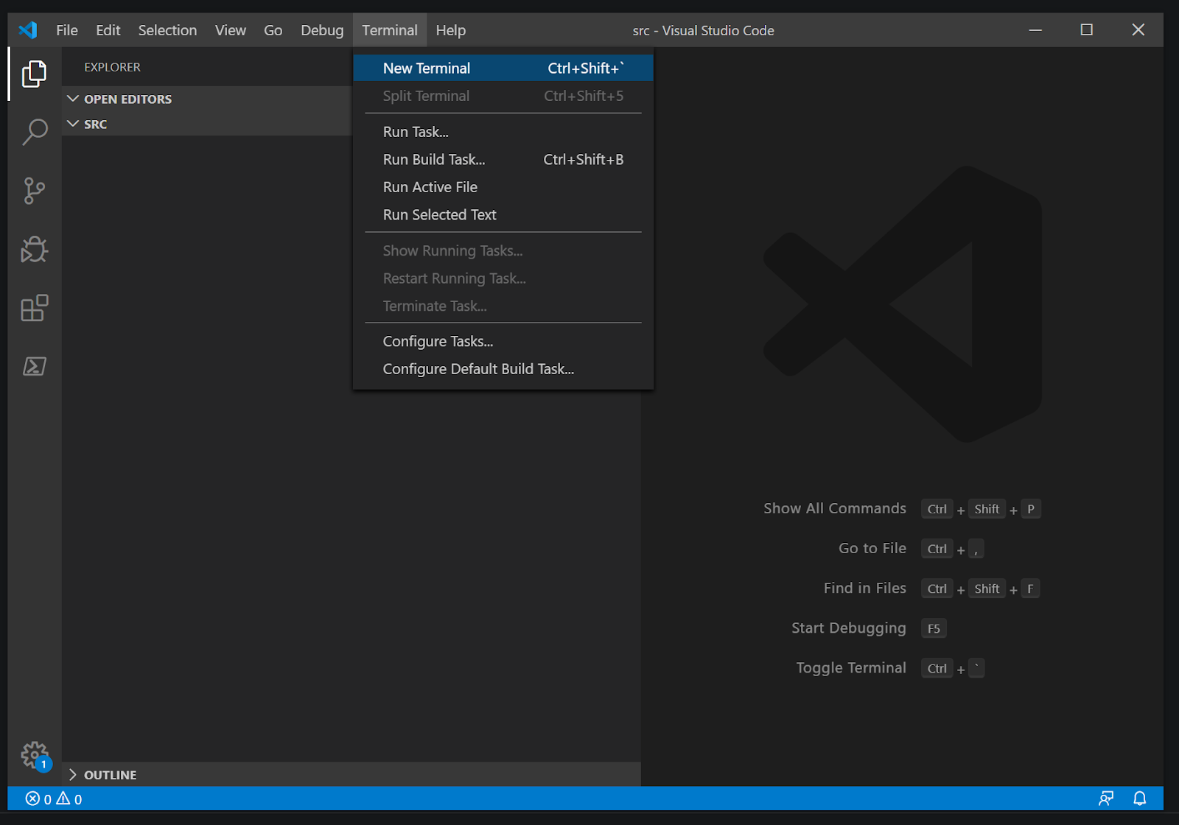Expand the Outline panel
Viewport: 1179px width, 825px height.
[x=110, y=775]
